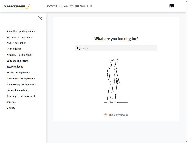Open Loading the machine chapter
Screen dimensions: 188x143
(x=17, y=90)
